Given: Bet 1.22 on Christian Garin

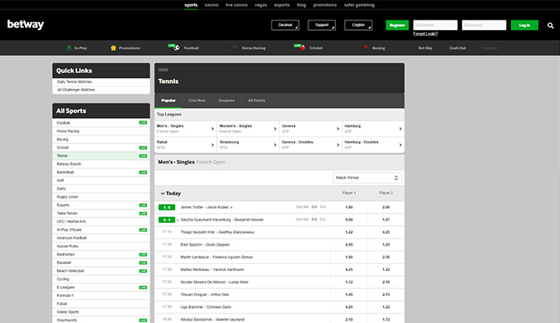Looking at the screenshot, I should click(x=386, y=307).
